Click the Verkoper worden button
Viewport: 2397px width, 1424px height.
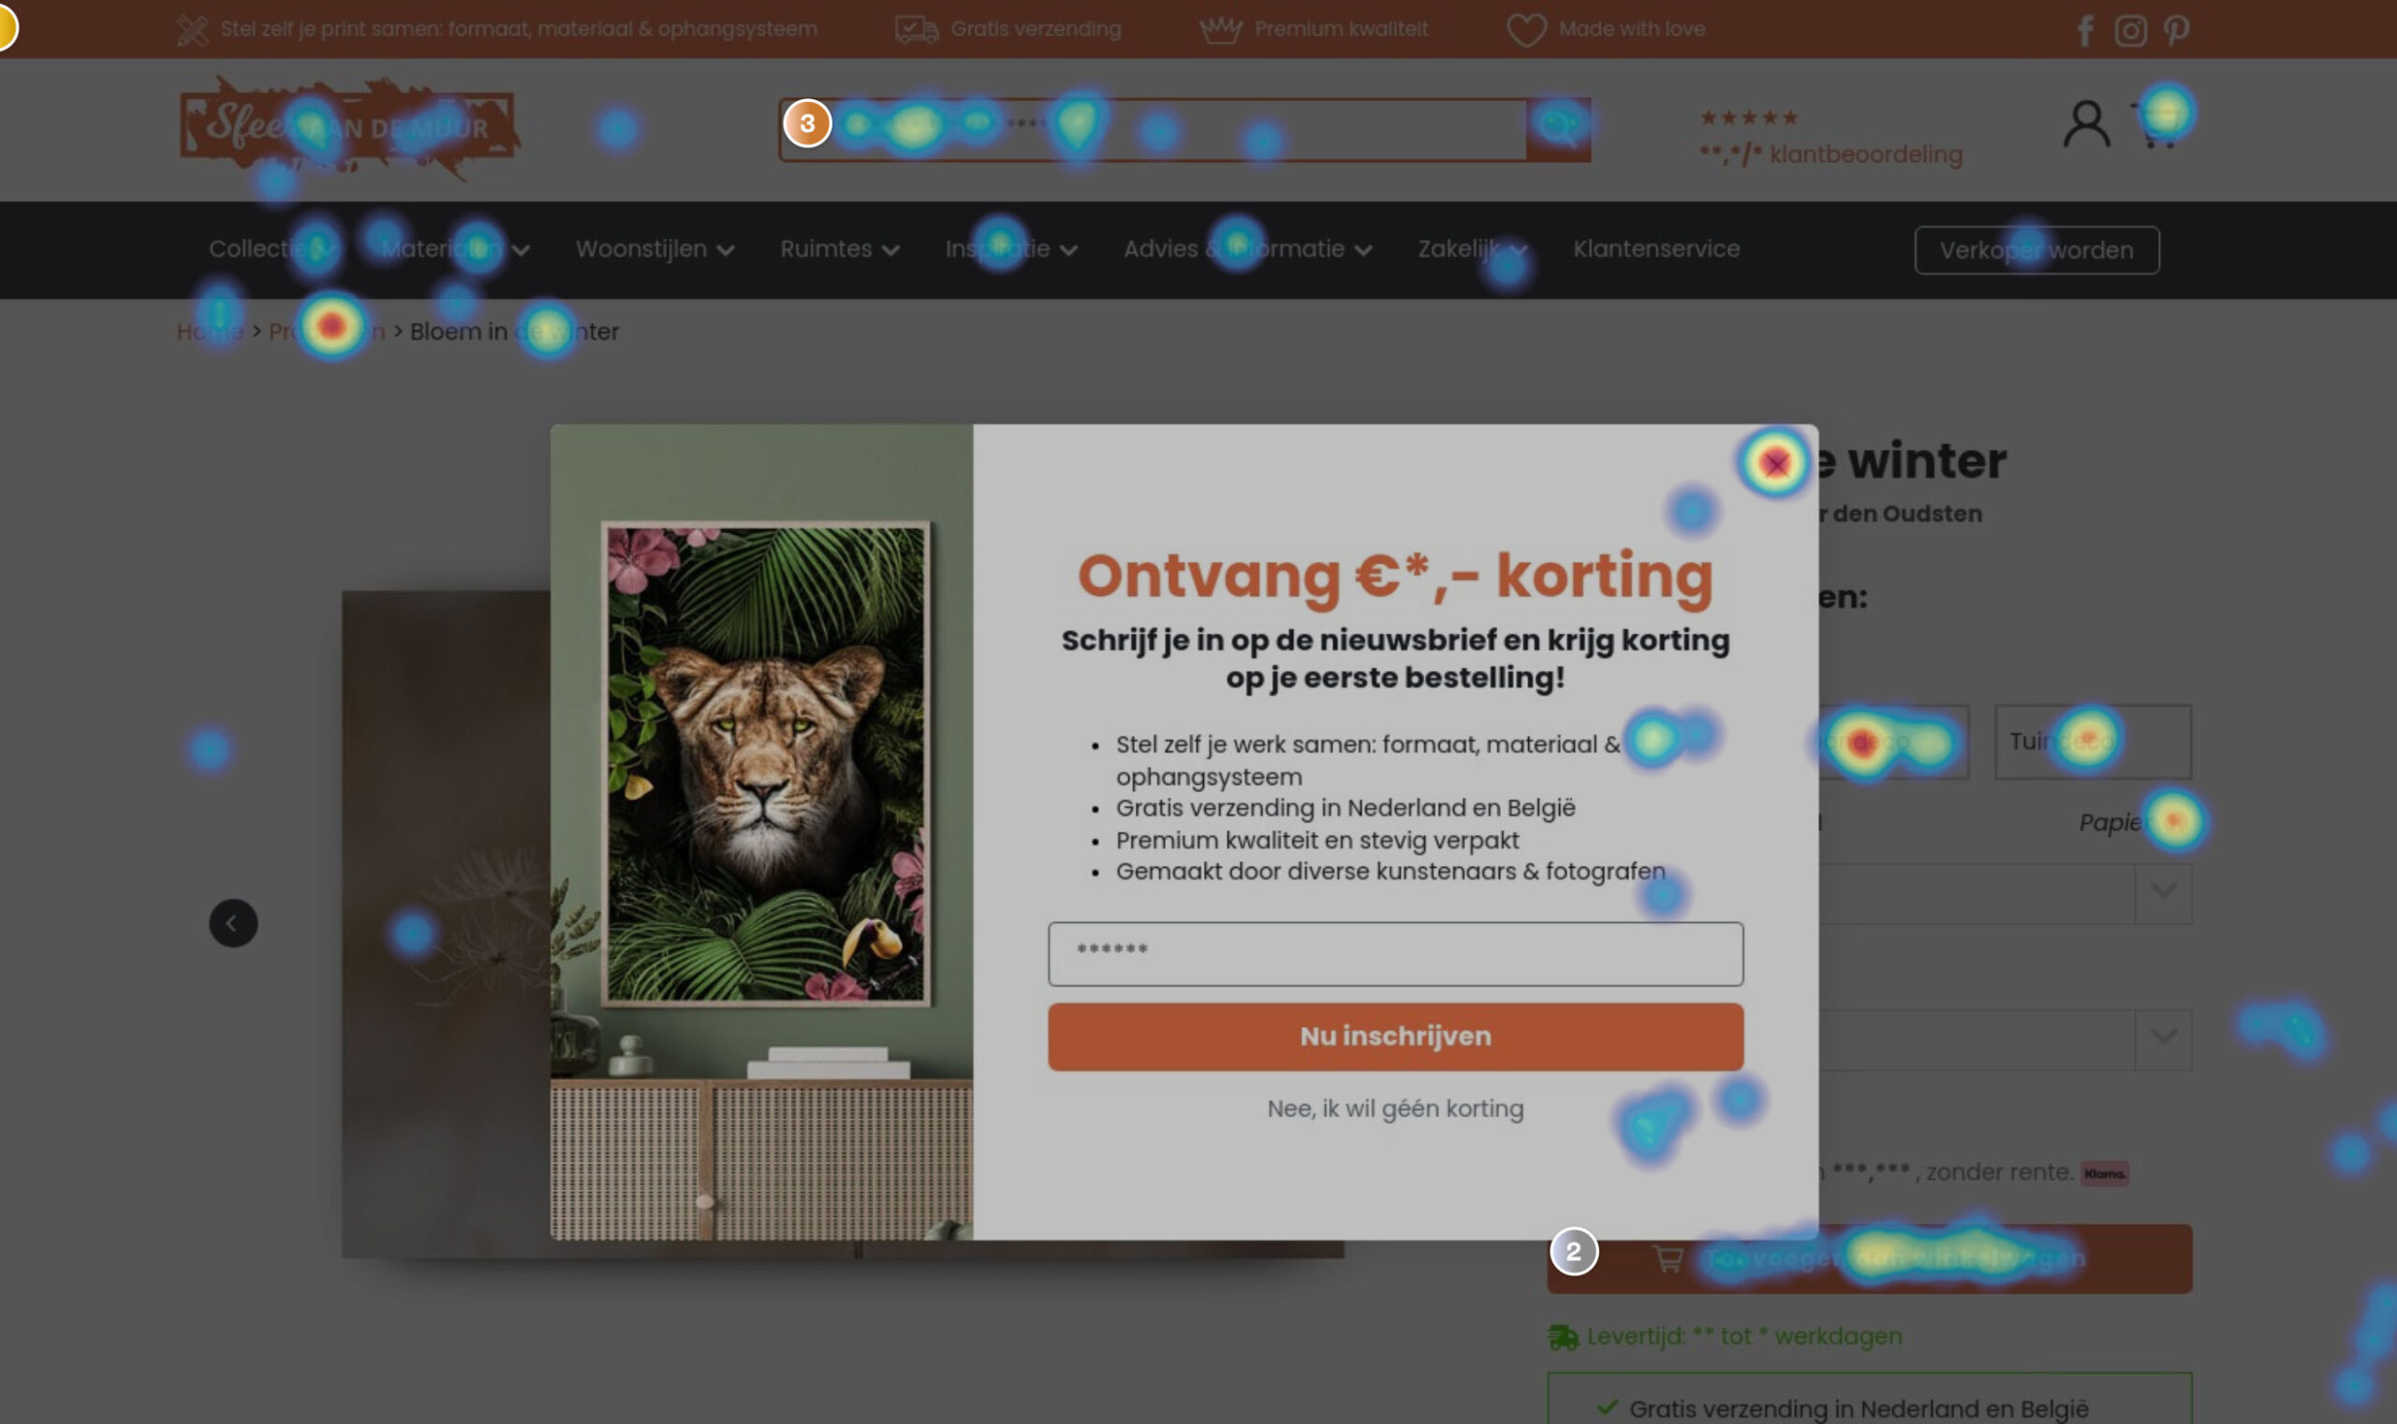click(x=2037, y=251)
